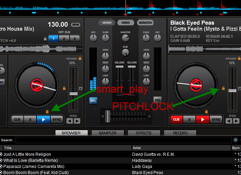Click the left channel LOW EQ knob
The width and height of the screenshot is (241, 175).
click(x=105, y=81)
